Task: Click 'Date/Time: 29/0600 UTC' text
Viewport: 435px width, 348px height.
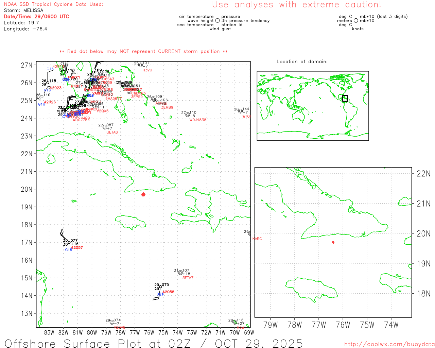Action: 36,16
